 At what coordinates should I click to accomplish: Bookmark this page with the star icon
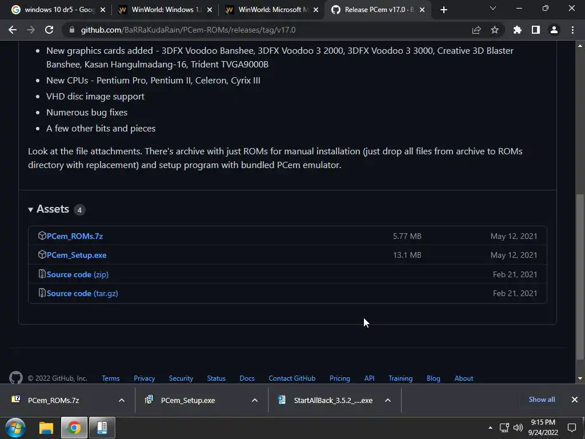pyautogui.click(x=495, y=30)
